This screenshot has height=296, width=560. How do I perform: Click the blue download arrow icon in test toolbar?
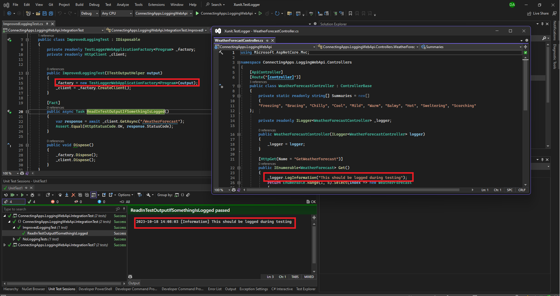click(x=67, y=195)
